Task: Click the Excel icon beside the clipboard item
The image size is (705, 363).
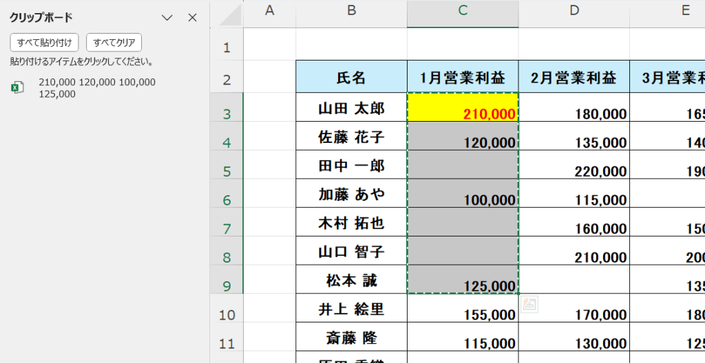Action: tap(18, 87)
